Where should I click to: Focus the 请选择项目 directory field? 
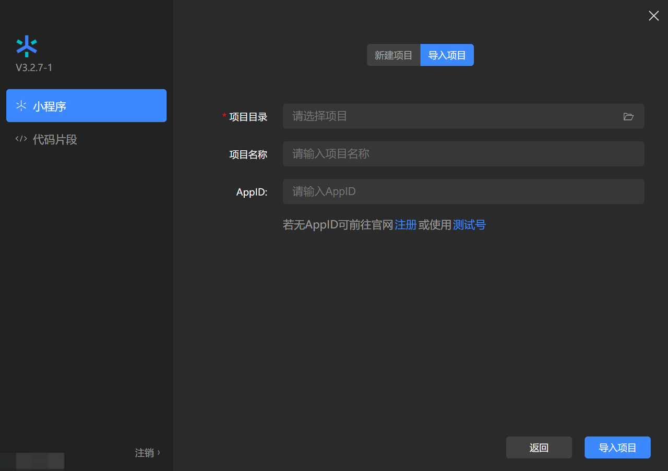(449, 116)
